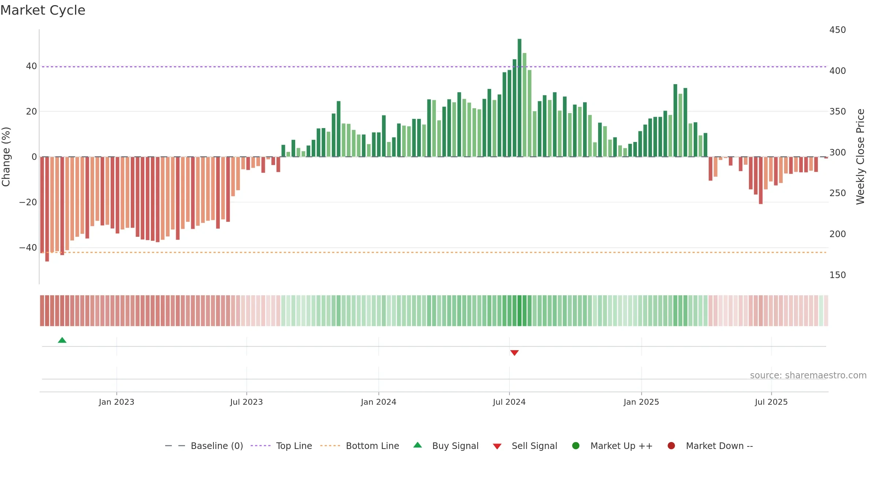
Task: Click the gray dashed baseline legend sample
Action: pyautogui.click(x=175, y=446)
